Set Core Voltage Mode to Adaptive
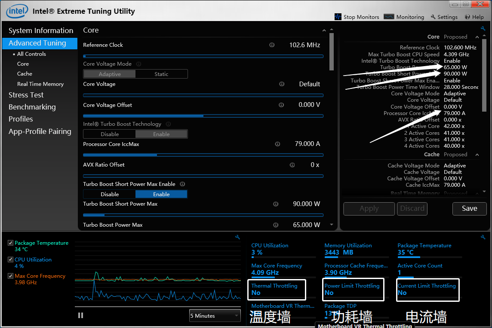This screenshot has width=492, height=328. pos(110,74)
